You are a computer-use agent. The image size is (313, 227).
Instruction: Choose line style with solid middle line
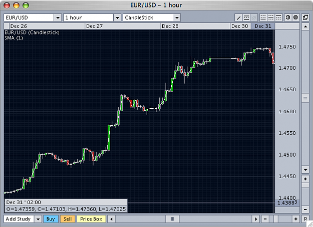(270, 17)
